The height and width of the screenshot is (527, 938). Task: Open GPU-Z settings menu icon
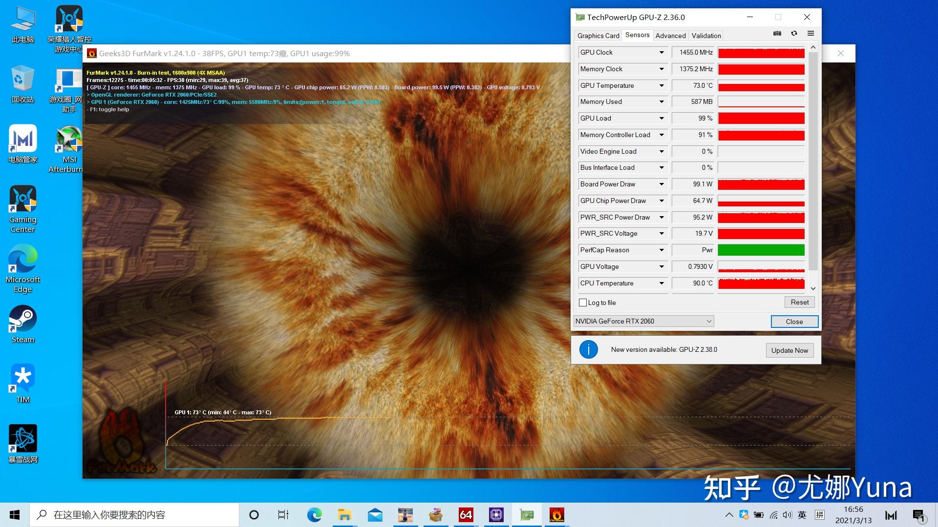coord(810,35)
